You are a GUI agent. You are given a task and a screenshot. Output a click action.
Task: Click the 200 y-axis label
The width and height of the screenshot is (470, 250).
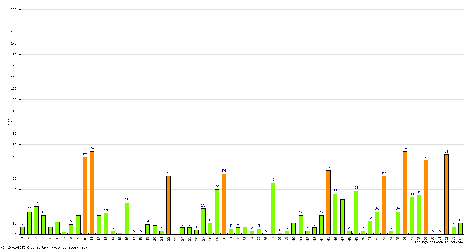[13, 10]
